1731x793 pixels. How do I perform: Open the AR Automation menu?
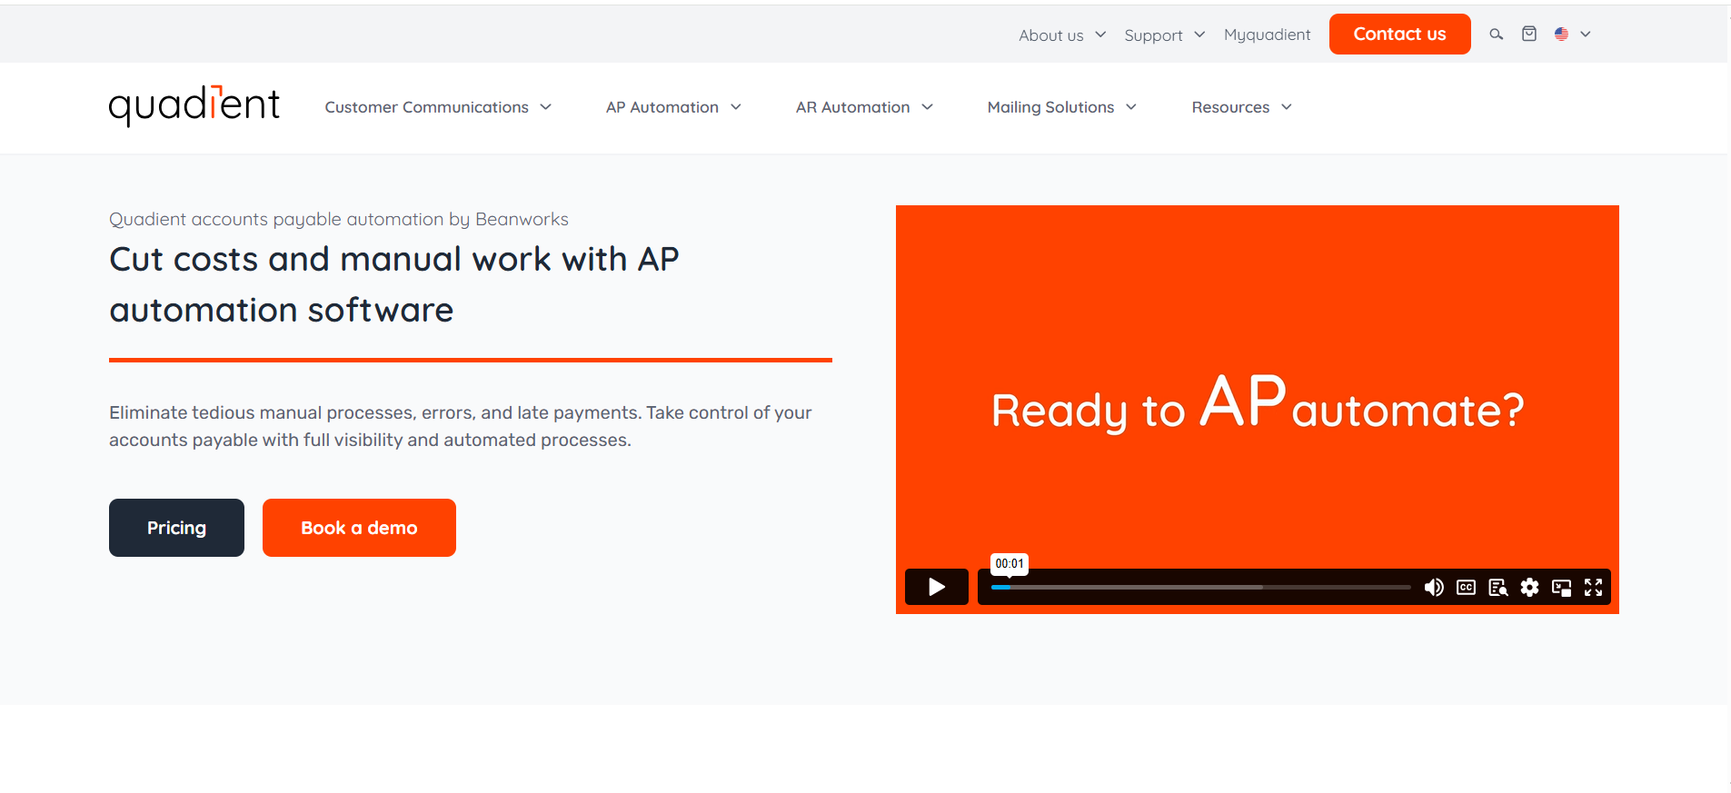(852, 107)
